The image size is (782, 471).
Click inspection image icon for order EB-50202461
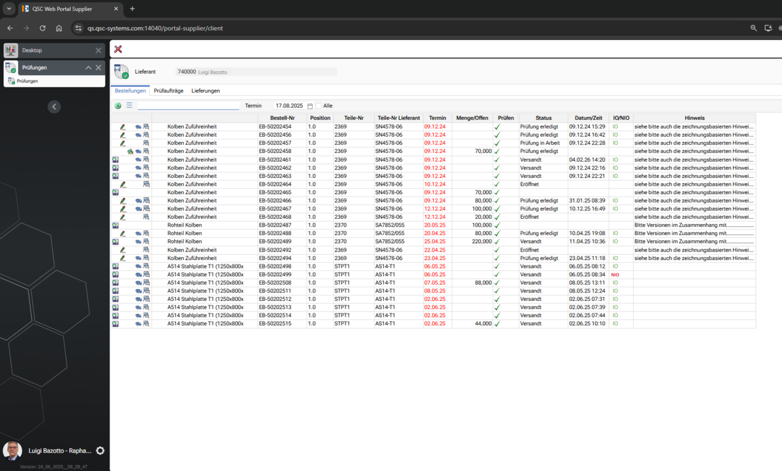[x=115, y=160]
